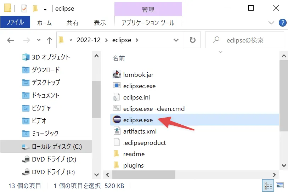Click the ビデオ folder icon
Screen dimensions: 288x192
[26, 121]
